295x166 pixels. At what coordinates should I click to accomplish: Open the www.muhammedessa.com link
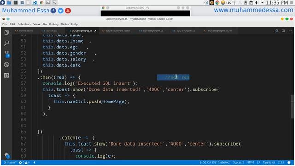pyautogui.click(x=254, y=10)
